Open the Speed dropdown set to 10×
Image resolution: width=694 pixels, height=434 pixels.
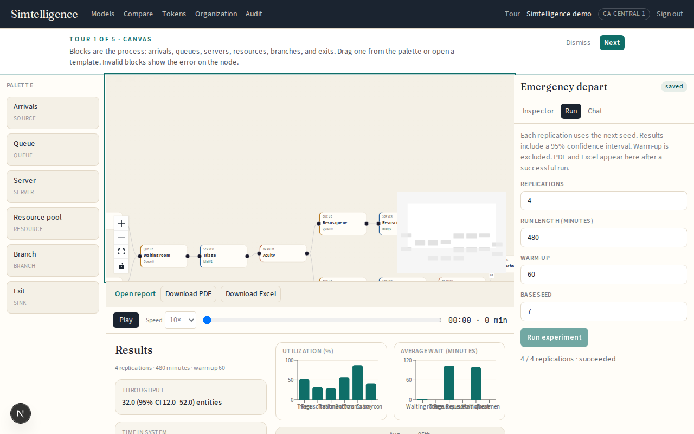[181, 320]
